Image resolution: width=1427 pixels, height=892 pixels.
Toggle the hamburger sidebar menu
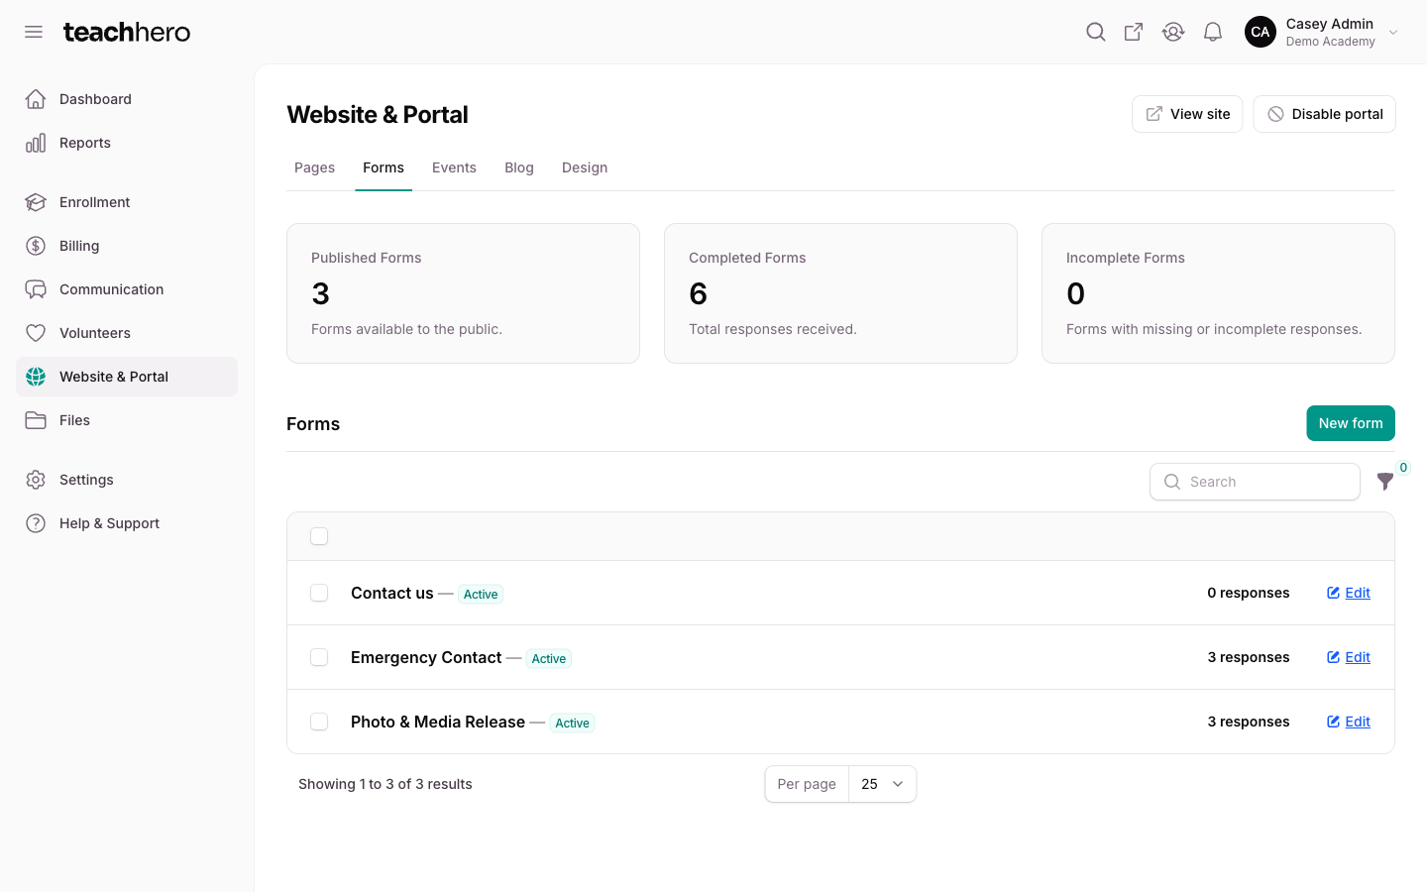tap(34, 32)
